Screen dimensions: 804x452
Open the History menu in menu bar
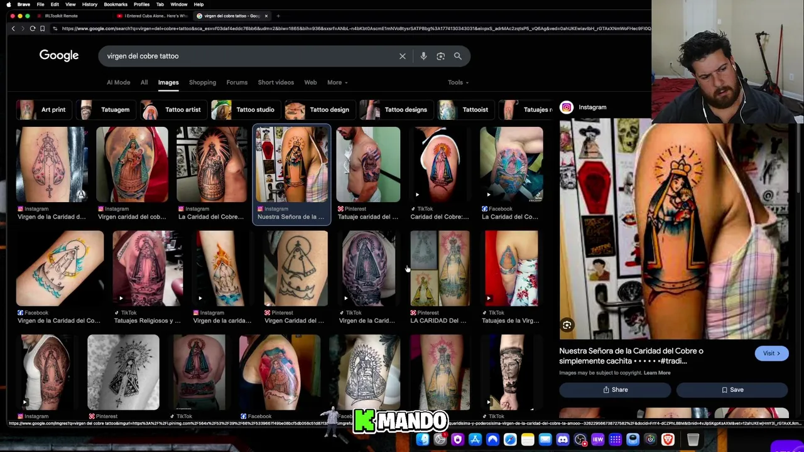(89, 4)
